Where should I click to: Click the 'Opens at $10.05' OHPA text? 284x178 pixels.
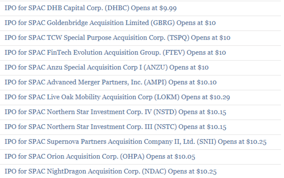171,157
